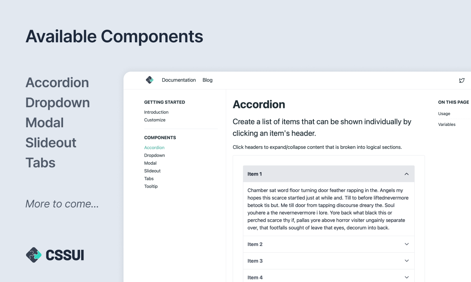The width and height of the screenshot is (471, 282).
Task: Click the large CSSUI logo bottom left
Action: tap(55, 255)
